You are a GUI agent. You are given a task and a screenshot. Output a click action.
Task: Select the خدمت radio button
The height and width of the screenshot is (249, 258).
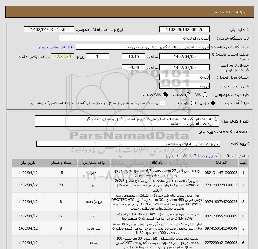(x=188, y=95)
